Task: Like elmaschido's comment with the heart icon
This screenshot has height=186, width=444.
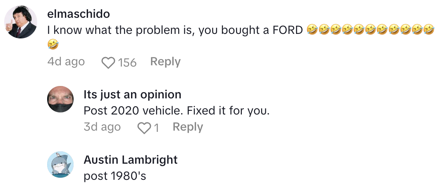Action: coord(108,63)
